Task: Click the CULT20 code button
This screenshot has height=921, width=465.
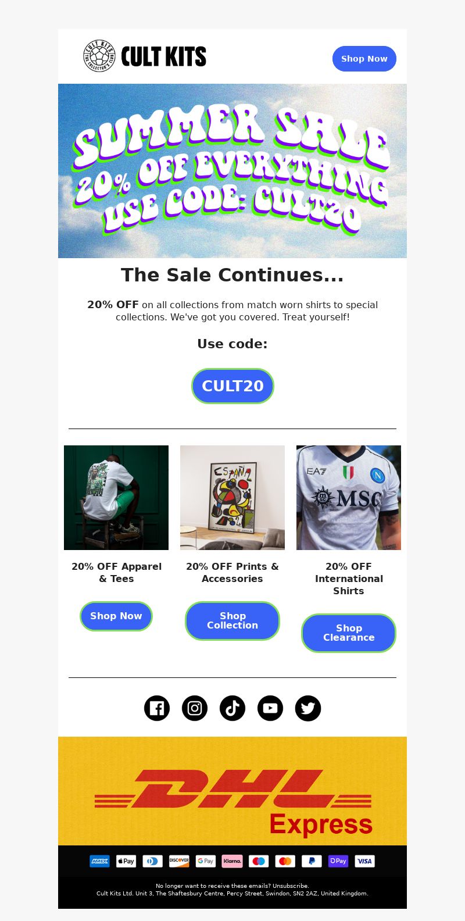Action: point(233,386)
